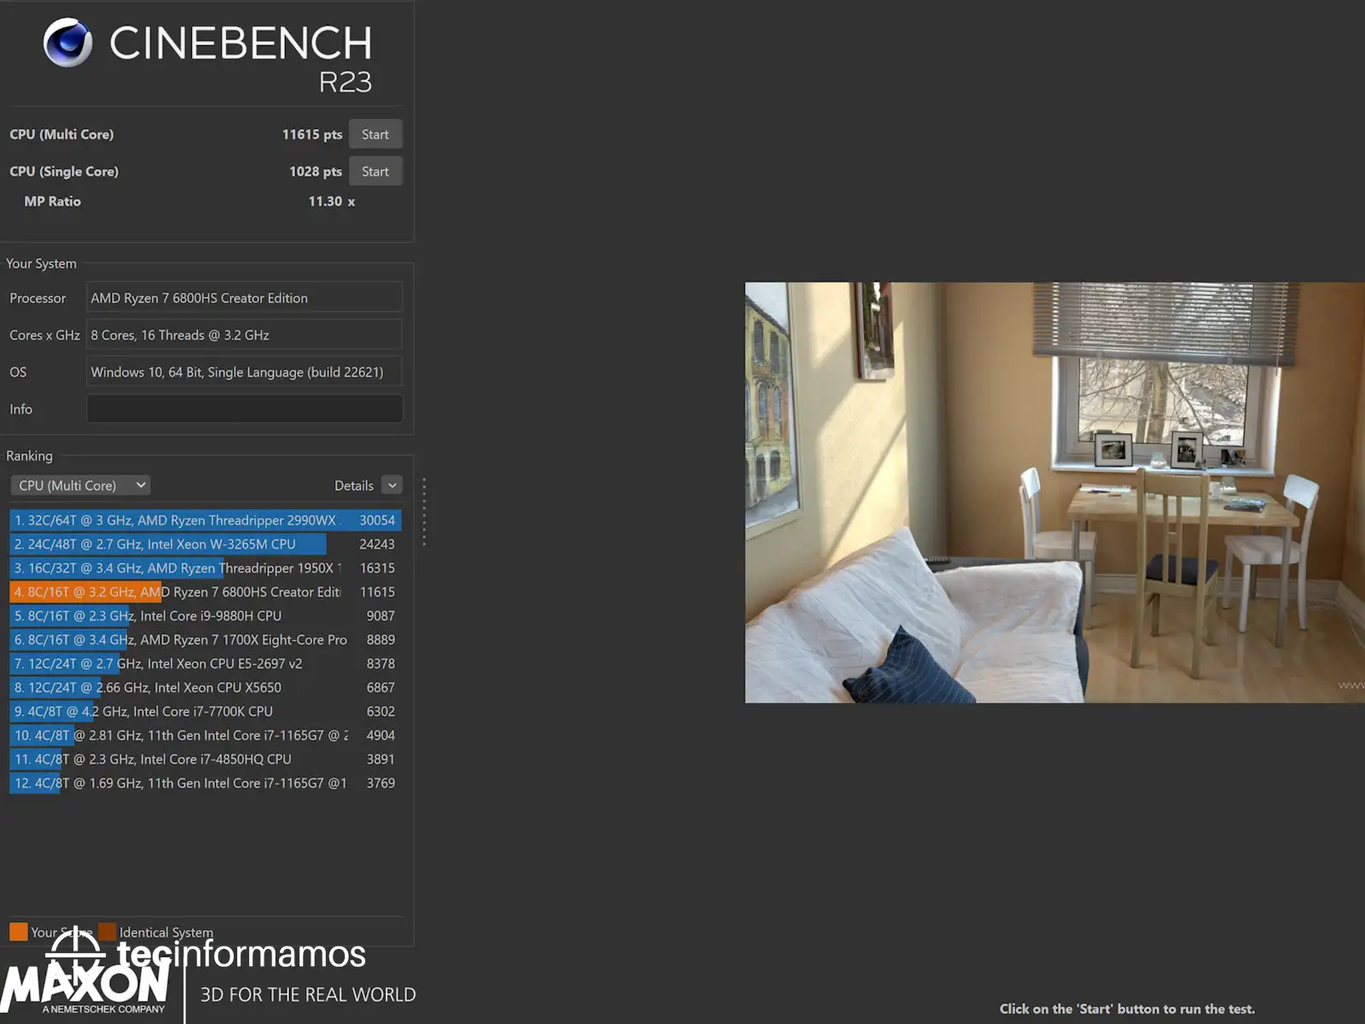Click the OS information field
The width and height of the screenshot is (1365, 1024).
click(x=244, y=372)
